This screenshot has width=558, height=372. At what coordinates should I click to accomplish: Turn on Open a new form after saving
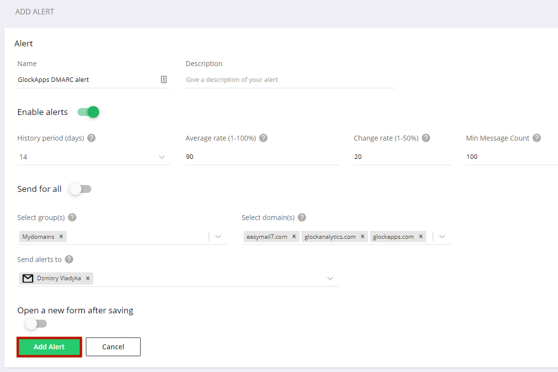click(35, 324)
